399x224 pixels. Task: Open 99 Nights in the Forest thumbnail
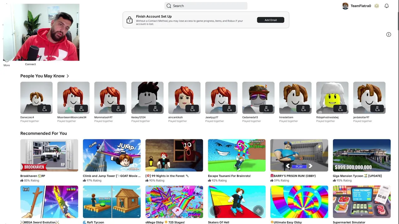(174, 155)
